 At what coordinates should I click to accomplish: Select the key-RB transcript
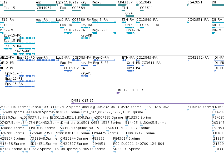click(x=86, y=38)
